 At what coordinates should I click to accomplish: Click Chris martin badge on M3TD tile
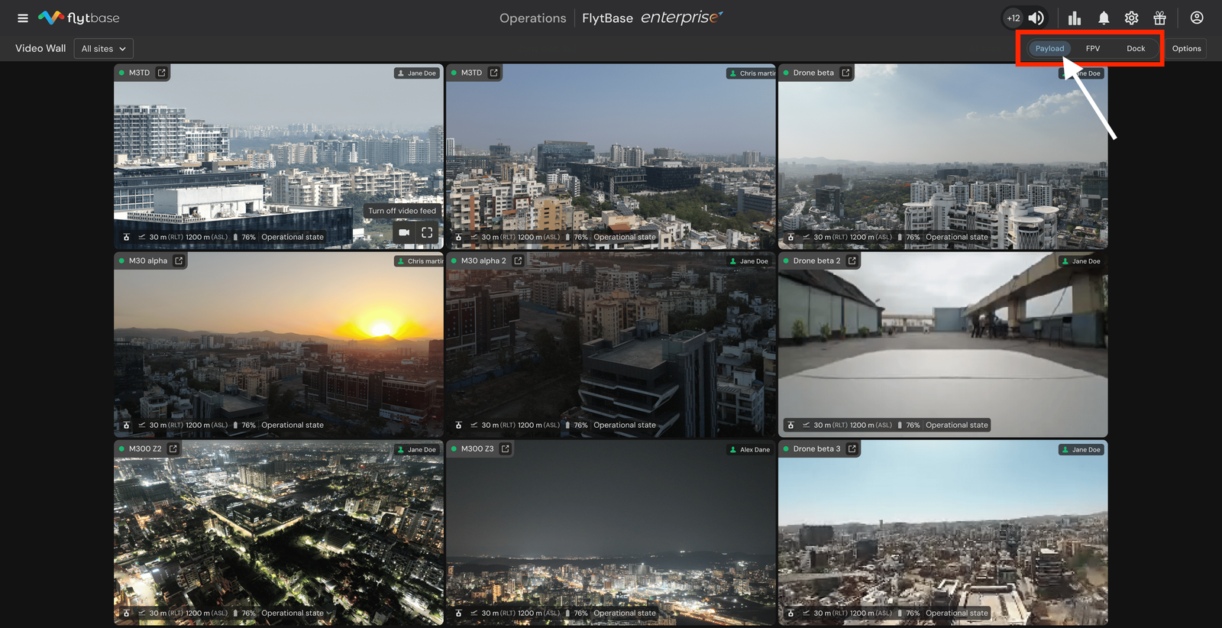(751, 73)
